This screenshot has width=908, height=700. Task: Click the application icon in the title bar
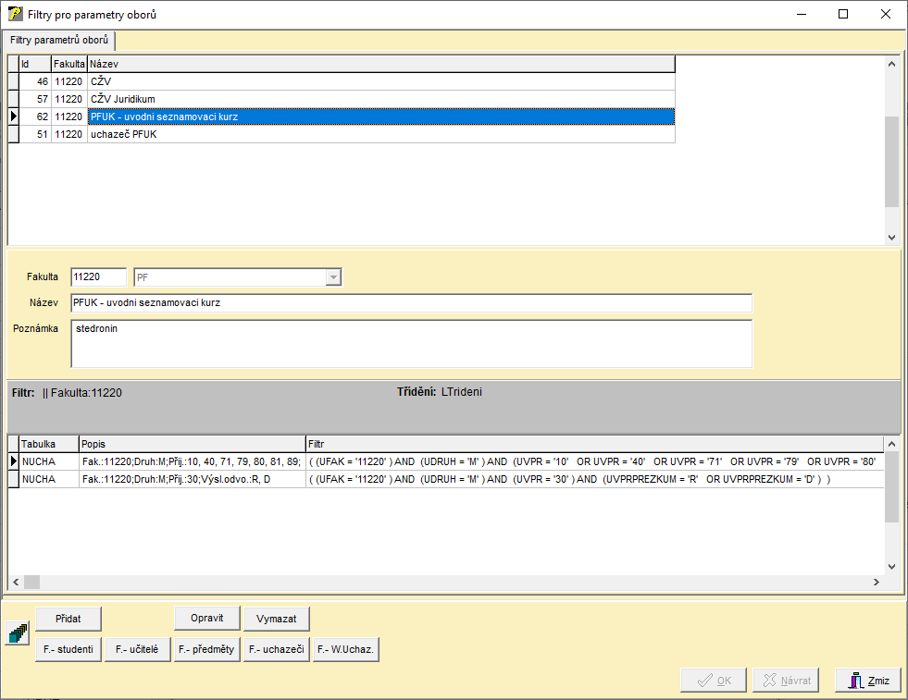15,15
